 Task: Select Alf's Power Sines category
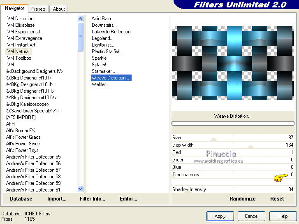(x=23, y=144)
